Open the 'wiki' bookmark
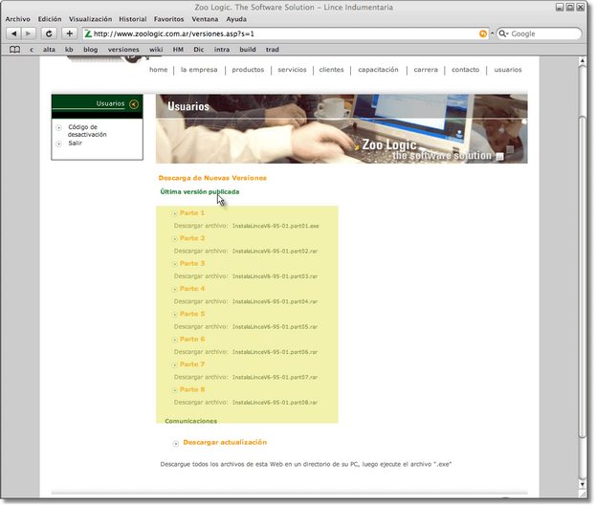Screen dimensions: 595x506 156,50
